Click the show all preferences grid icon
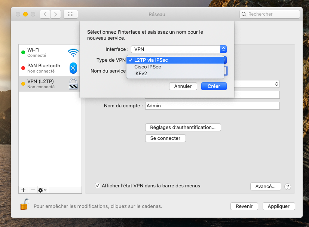 click(x=71, y=14)
